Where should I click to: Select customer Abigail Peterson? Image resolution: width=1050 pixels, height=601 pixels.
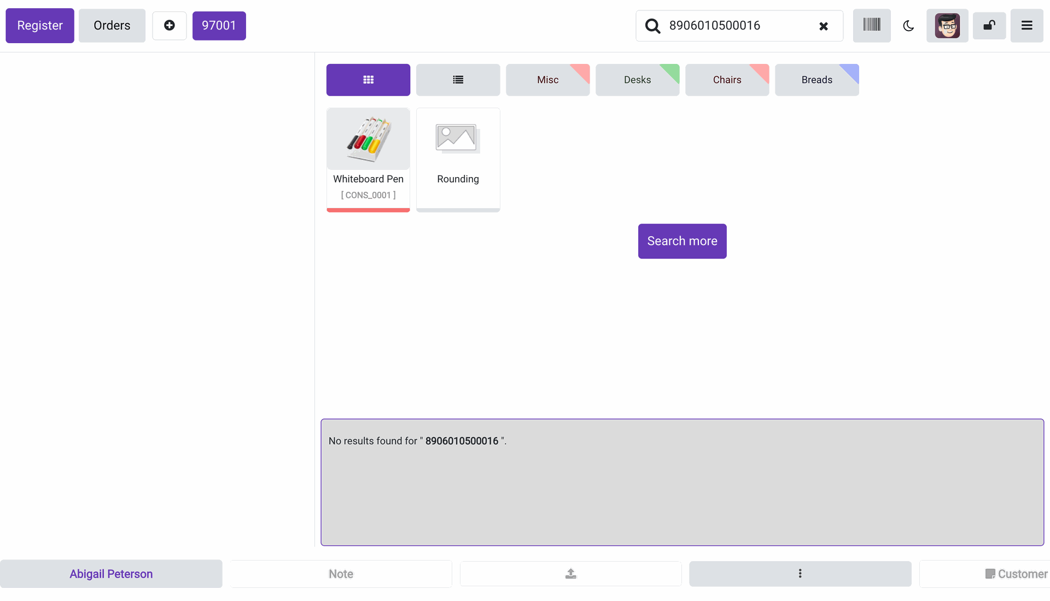111,574
